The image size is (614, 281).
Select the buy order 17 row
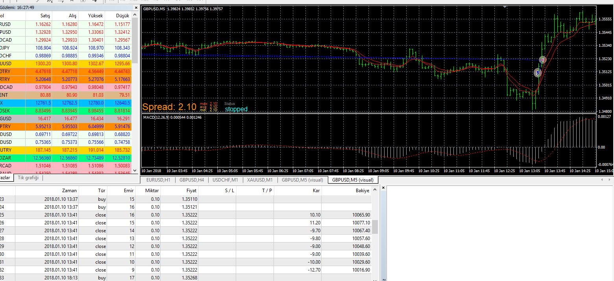pyautogui.click(x=186, y=278)
